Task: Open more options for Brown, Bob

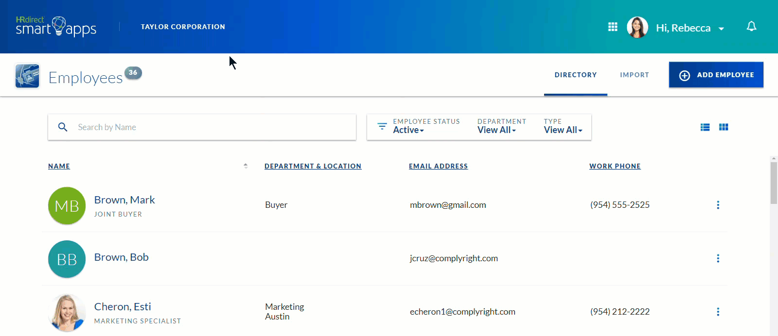Action: pyautogui.click(x=718, y=258)
